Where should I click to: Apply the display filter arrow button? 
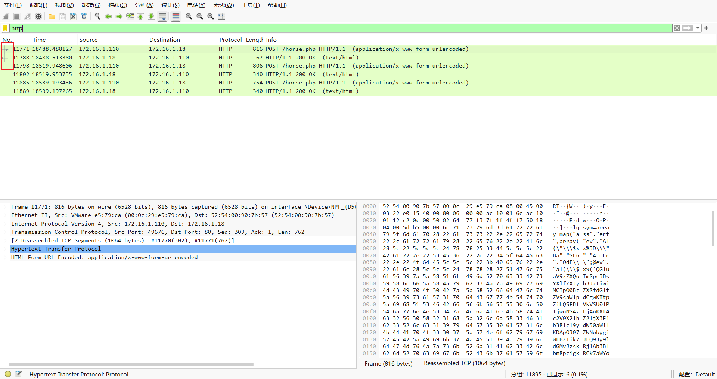click(x=687, y=28)
